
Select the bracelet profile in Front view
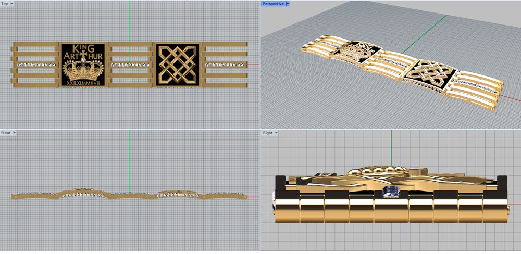tap(130, 195)
